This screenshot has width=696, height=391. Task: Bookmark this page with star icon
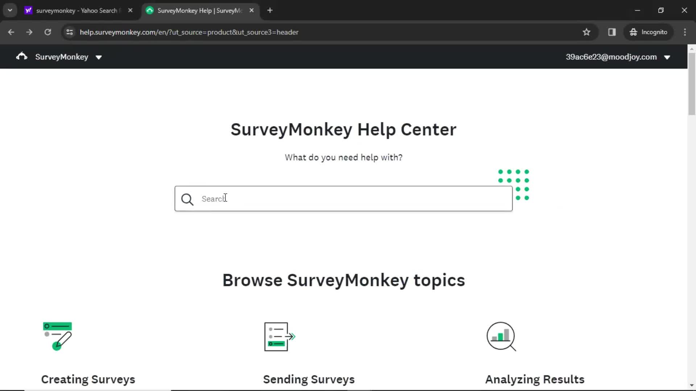click(587, 32)
